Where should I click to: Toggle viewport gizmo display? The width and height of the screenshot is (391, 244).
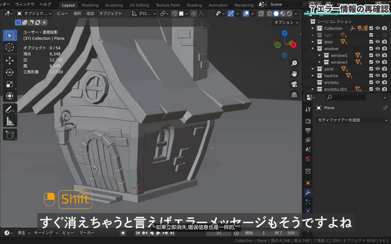(231, 13)
